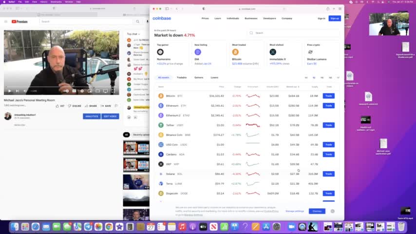Open the Safari menu in menu bar

12,2
